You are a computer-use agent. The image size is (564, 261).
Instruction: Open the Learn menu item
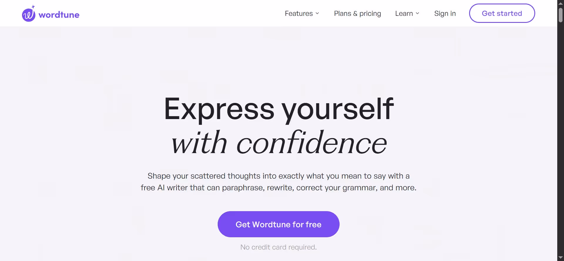[404, 13]
